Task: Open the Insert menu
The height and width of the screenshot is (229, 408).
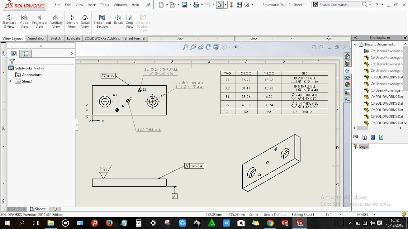Action: (92, 5)
